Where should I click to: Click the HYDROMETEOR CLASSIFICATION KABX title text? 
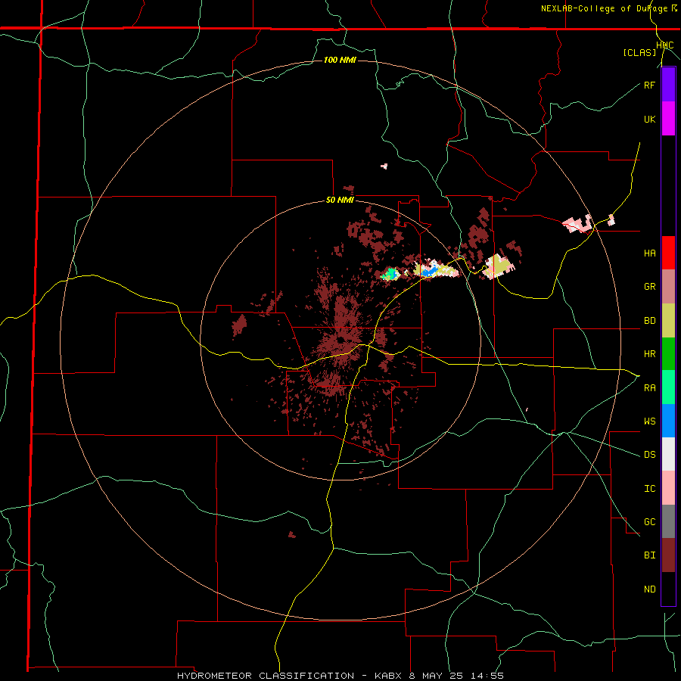point(340,676)
